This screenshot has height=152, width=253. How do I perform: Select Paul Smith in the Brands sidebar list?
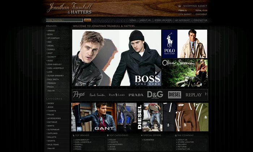tap(53, 79)
